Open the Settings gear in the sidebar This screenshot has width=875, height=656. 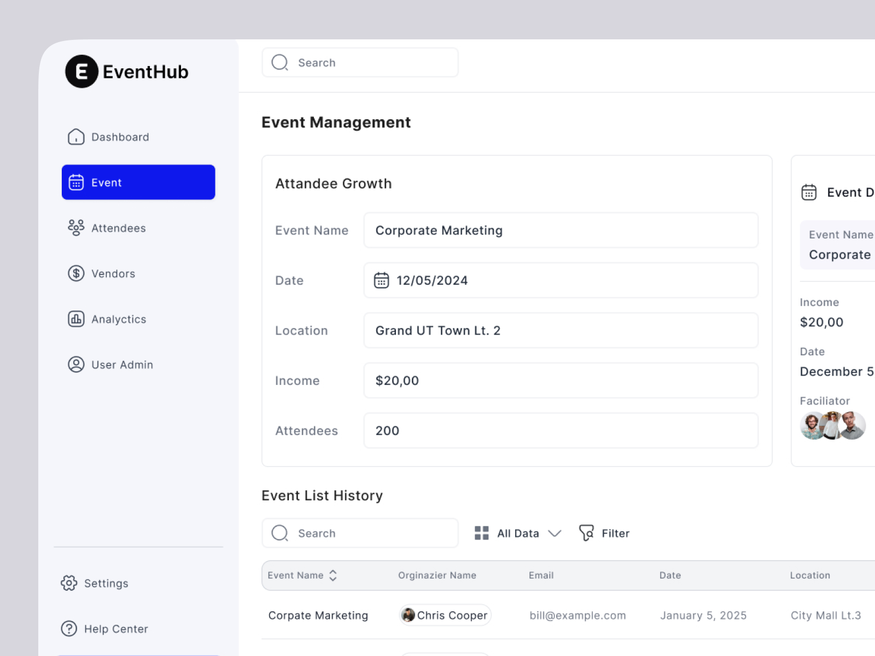pos(69,583)
